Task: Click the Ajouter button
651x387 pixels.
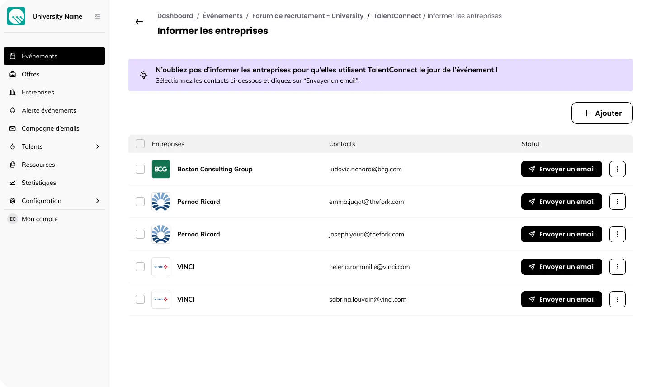Action: [602, 113]
